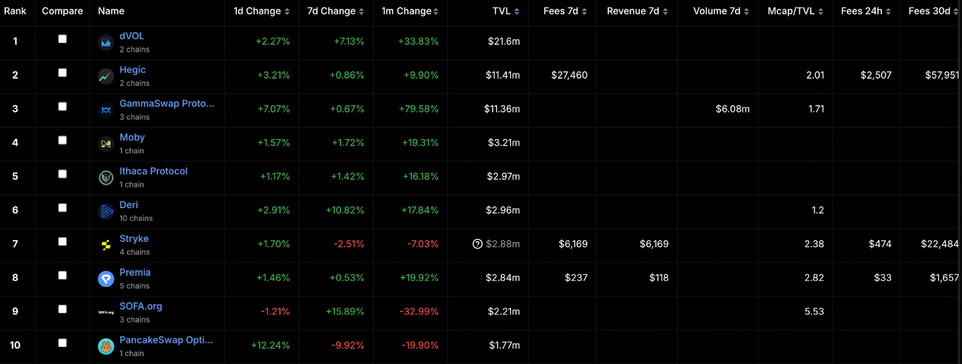Viewport: 962px width, 364px height.
Task: Click the question mark icon beside Stryke TVL
Action: [477, 244]
